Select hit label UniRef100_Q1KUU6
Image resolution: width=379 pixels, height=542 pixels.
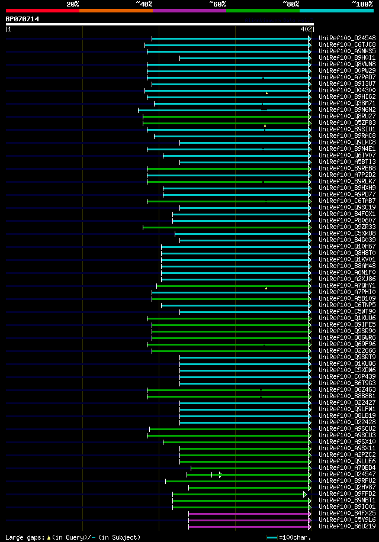tap(347, 318)
